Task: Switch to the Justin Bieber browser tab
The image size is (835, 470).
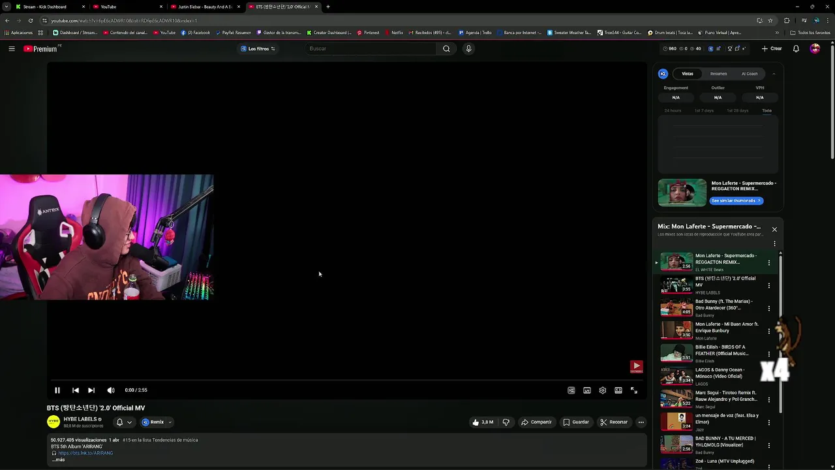Action: coord(205,7)
